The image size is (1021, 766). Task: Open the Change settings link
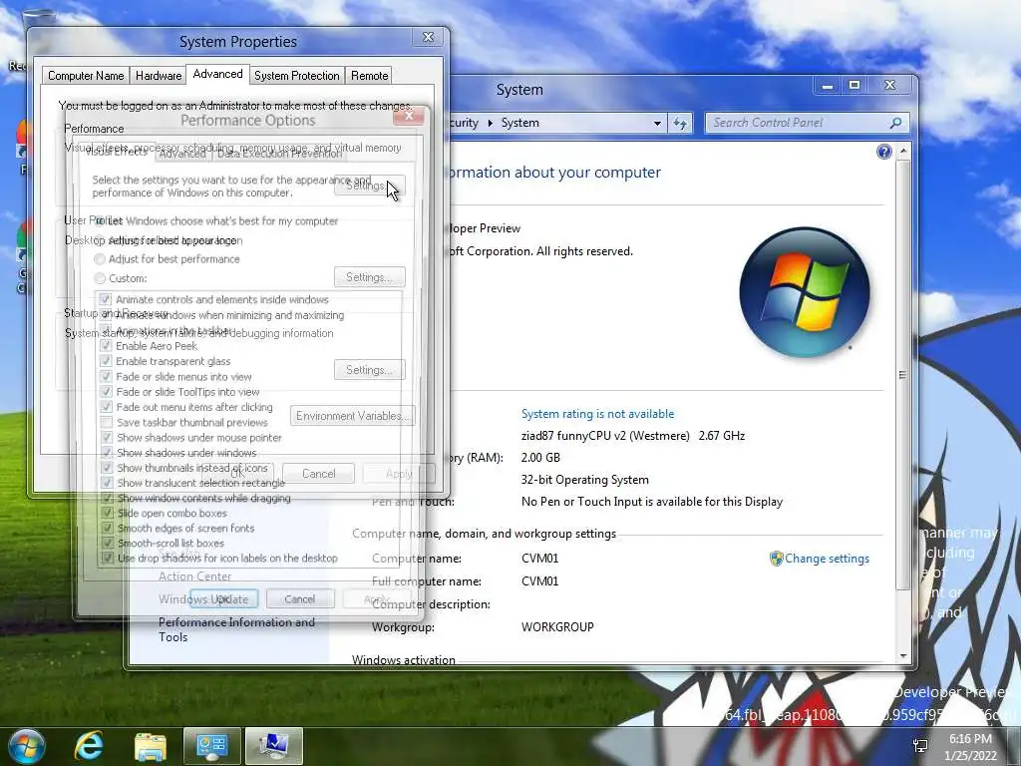[827, 559]
